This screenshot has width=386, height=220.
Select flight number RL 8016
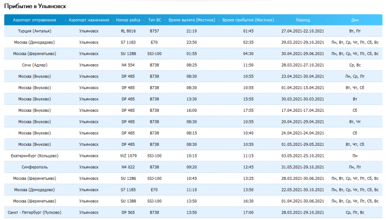[128, 31]
